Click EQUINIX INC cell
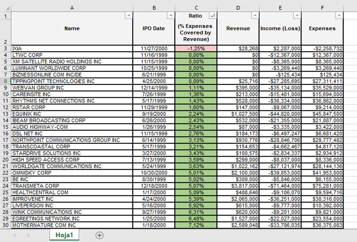The height and width of the screenshot is (242, 357). 72,114
